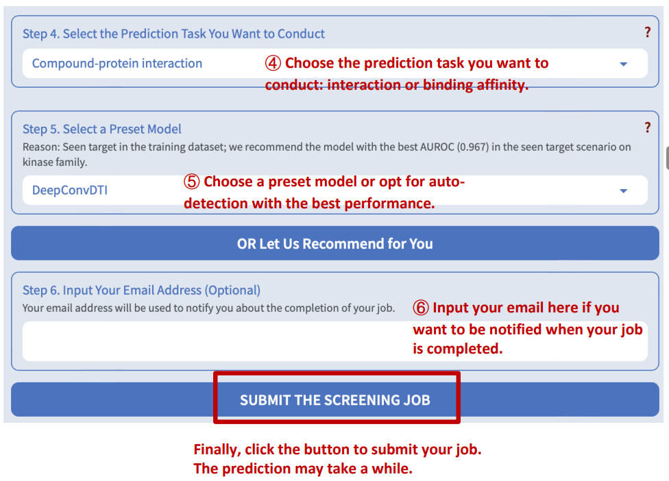Click the circled number 6 annotation marker
Viewport: 669px width, 481px height.
click(421, 308)
